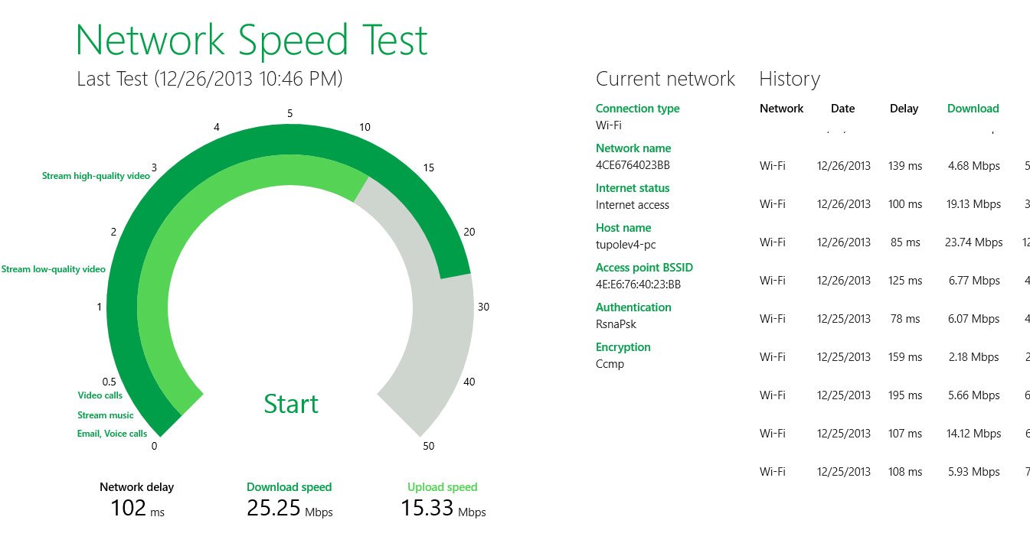Click the Upload speed 15.33 Mbps value
1030x543 pixels.
pos(443,508)
